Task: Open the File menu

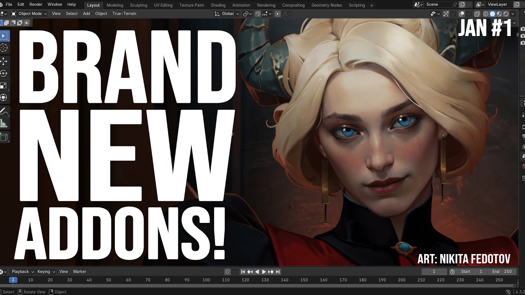Action: [x=9, y=5]
